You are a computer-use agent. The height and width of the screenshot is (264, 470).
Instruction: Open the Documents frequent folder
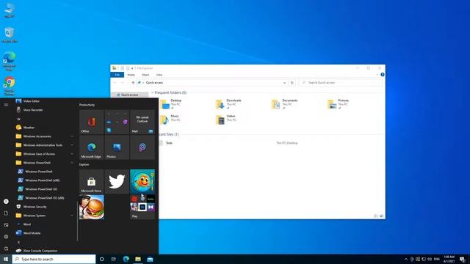pos(284,104)
